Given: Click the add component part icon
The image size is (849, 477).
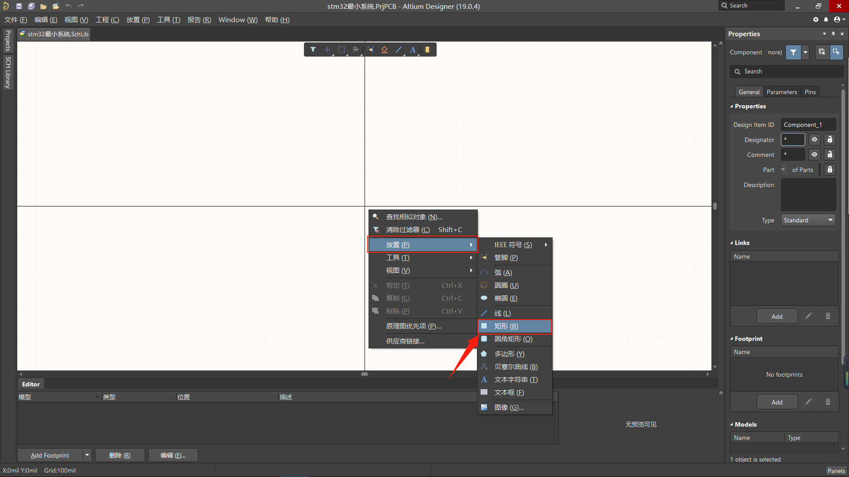Looking at the screenshot, I should 427,50.
